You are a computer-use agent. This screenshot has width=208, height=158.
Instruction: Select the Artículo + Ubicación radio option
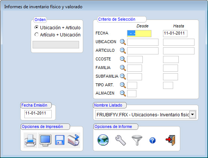tap(57, 35)
